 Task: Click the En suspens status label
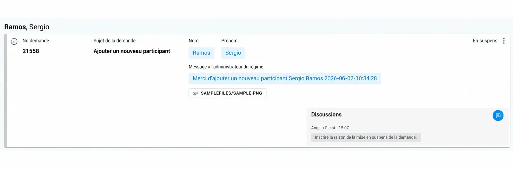(x=485, y=41)
